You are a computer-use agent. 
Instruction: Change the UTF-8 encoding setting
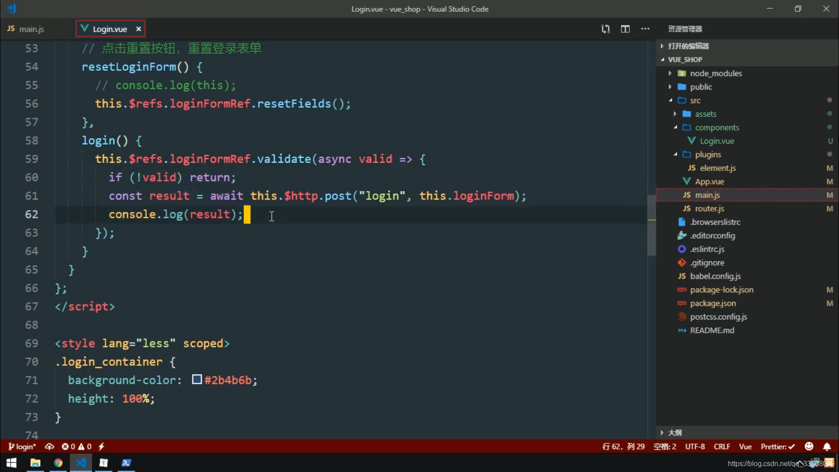click(x=695, y=447)
